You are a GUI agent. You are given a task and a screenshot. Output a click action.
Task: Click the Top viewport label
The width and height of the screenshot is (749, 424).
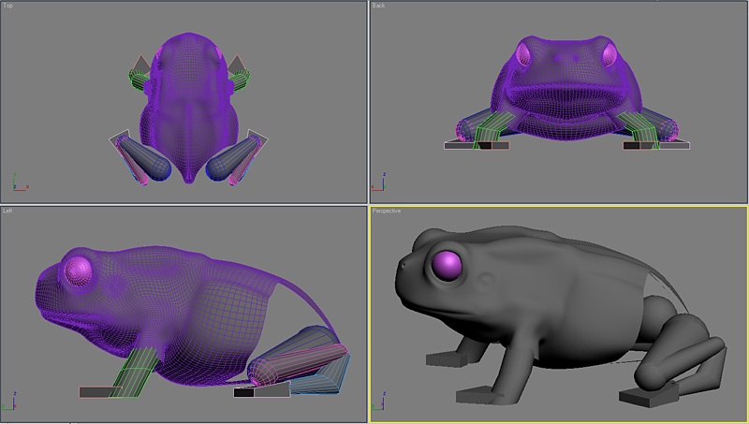tap(7, 6)
